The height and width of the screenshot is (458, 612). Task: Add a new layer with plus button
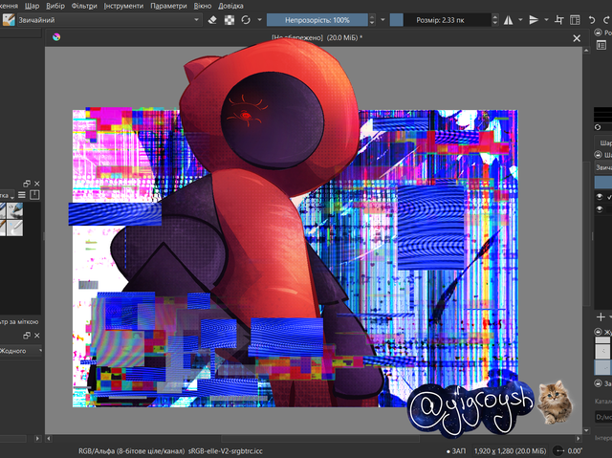point(601,317)
